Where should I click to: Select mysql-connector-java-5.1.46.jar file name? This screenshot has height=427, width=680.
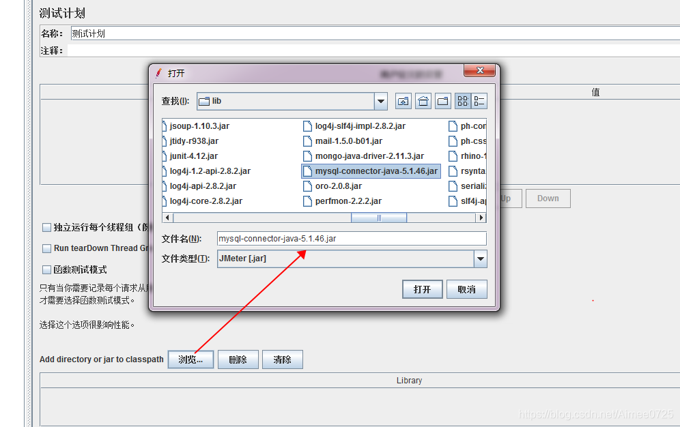point(376,171)
